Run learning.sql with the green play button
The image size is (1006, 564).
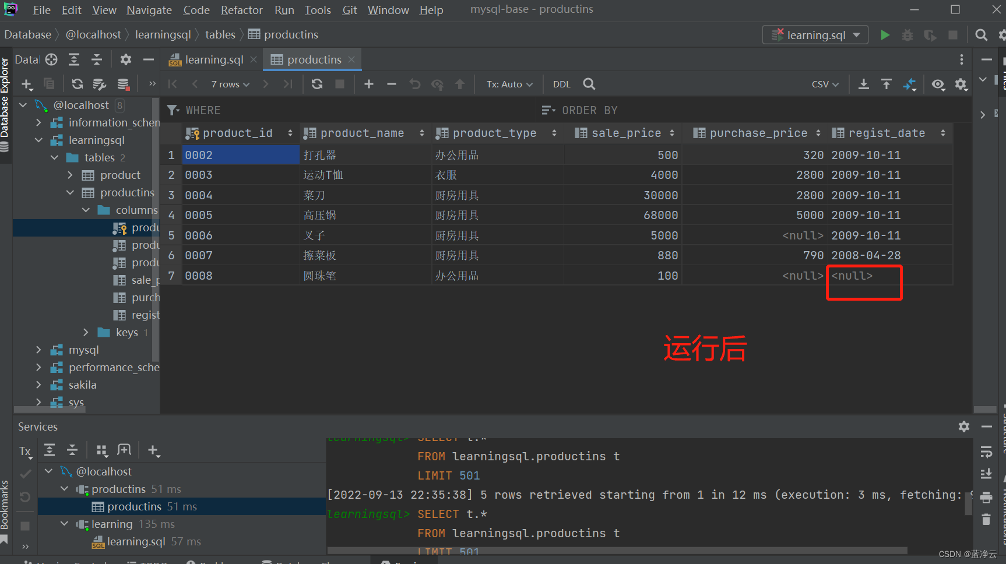pos(885,35)
